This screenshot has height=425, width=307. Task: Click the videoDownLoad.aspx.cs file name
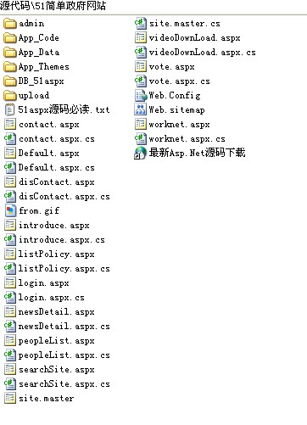coord(203,53)
